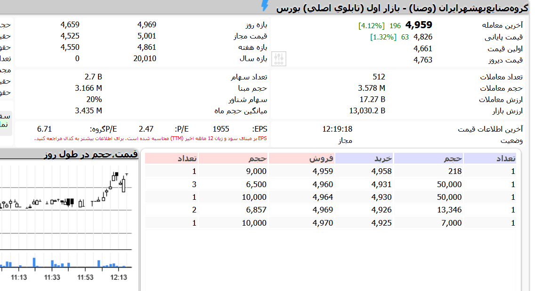Image resolution: width=535 pixels, height=291 pixels.
Task: Open the sliders settings icon beside قیمت دیروز
Action: coord(279,59)
